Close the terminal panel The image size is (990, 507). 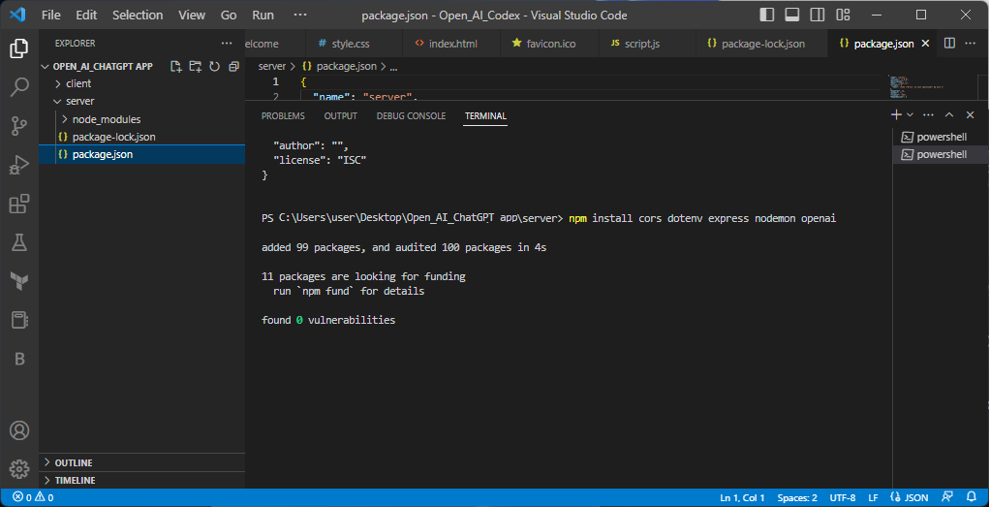coord(971,114)
